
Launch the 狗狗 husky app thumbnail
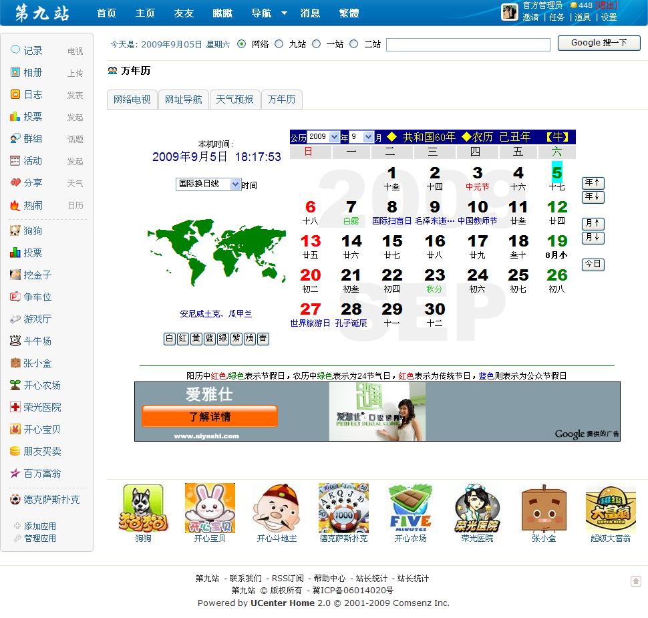click(x=143, y=508)
